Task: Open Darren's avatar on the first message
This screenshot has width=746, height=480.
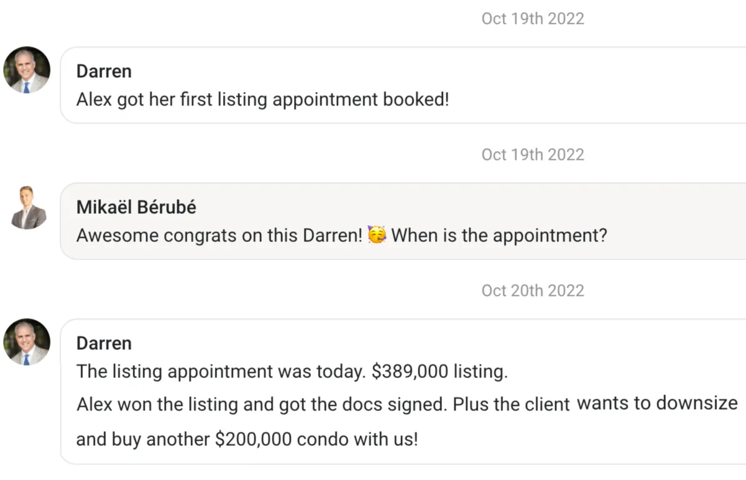Action: pyautogui.click(x=27, y=70)
